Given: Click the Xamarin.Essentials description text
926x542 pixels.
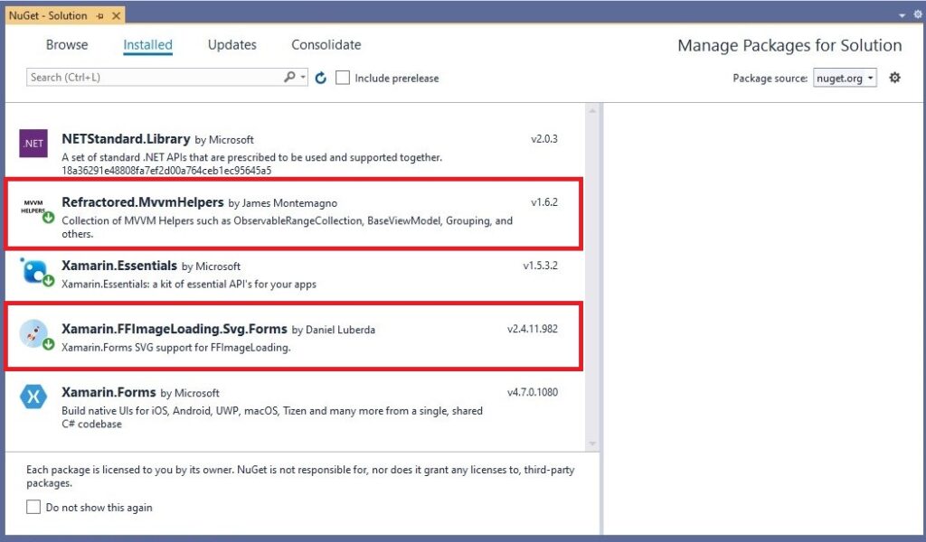Looking at the screenshot, I should coord(189,285).
